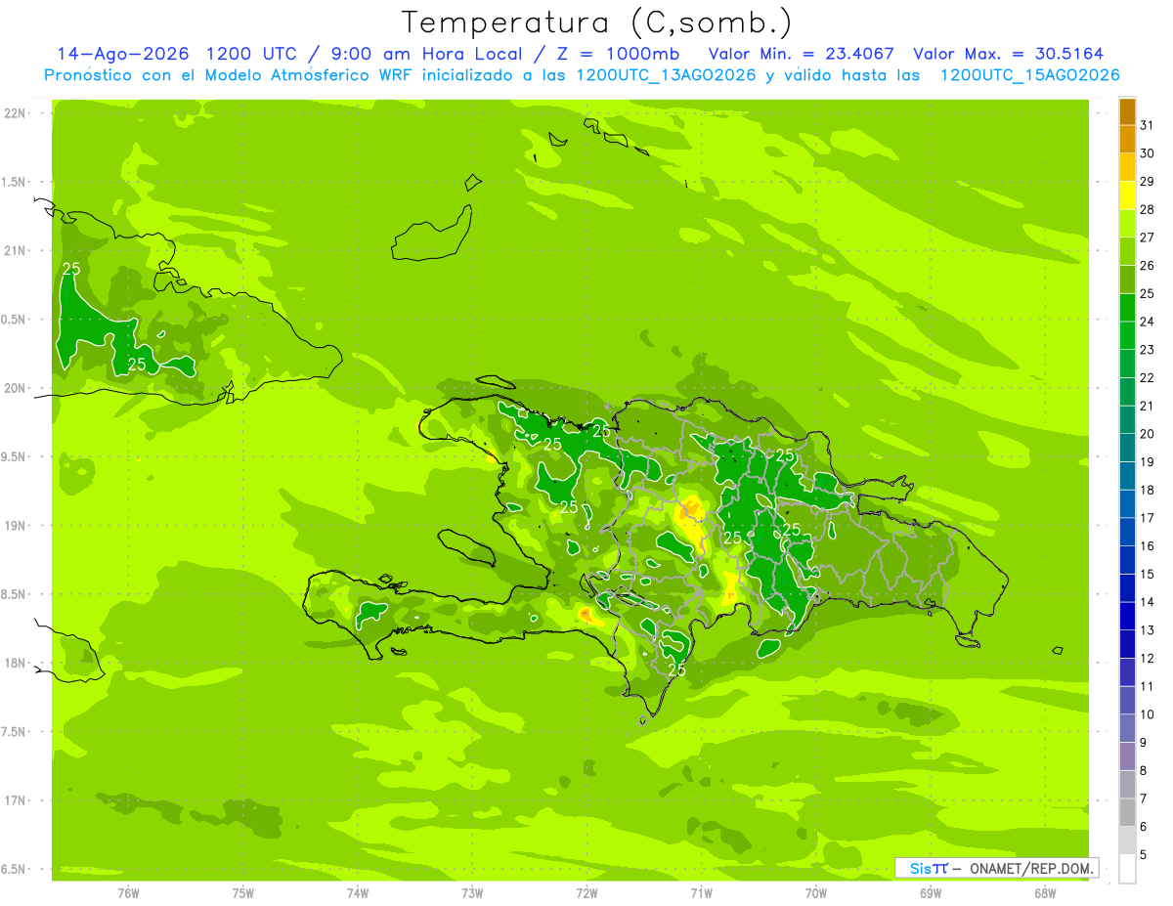Select the "Valor Max. = 30.5164" readout
The image size is (1173, 906).
click(x=1008, y=54)
